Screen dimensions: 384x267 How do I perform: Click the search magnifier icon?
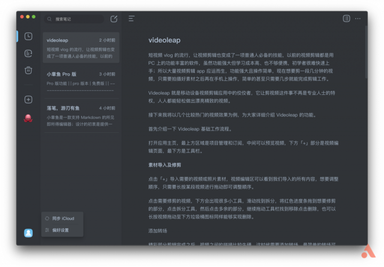coord(50,19)
